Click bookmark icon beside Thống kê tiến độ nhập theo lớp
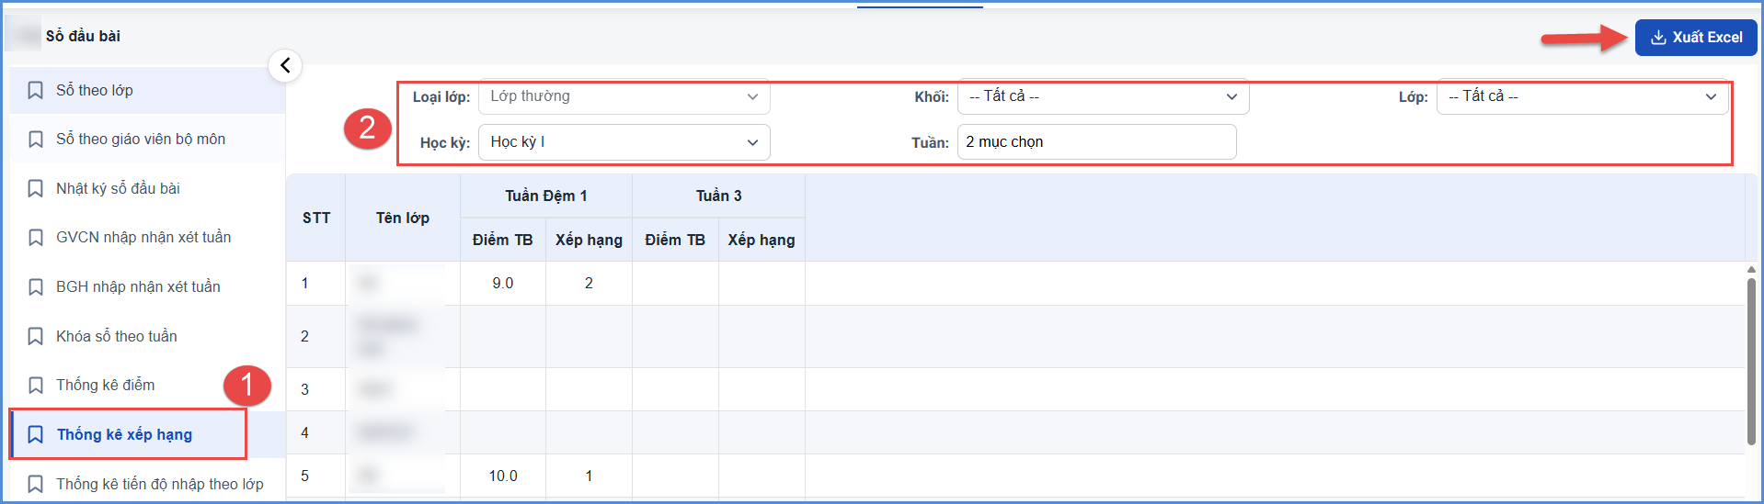The height and width of the screenshot is (504, 1764). click(36, 484)
